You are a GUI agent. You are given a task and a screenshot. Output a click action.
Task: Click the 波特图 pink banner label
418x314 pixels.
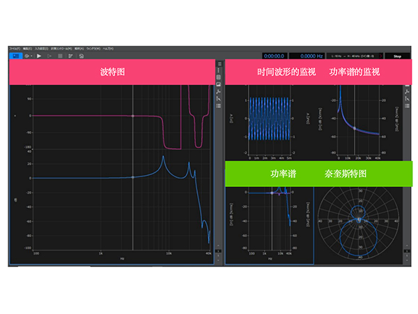tap(111, 72)
